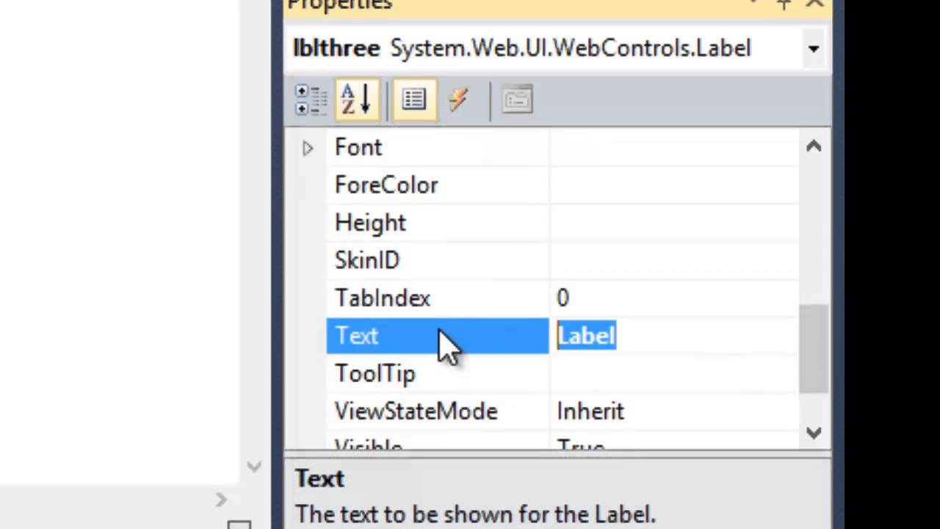Click the property grid scrollbar thumb
The width and height of the screenshot is (940, 529).
(x=813, y=349)
